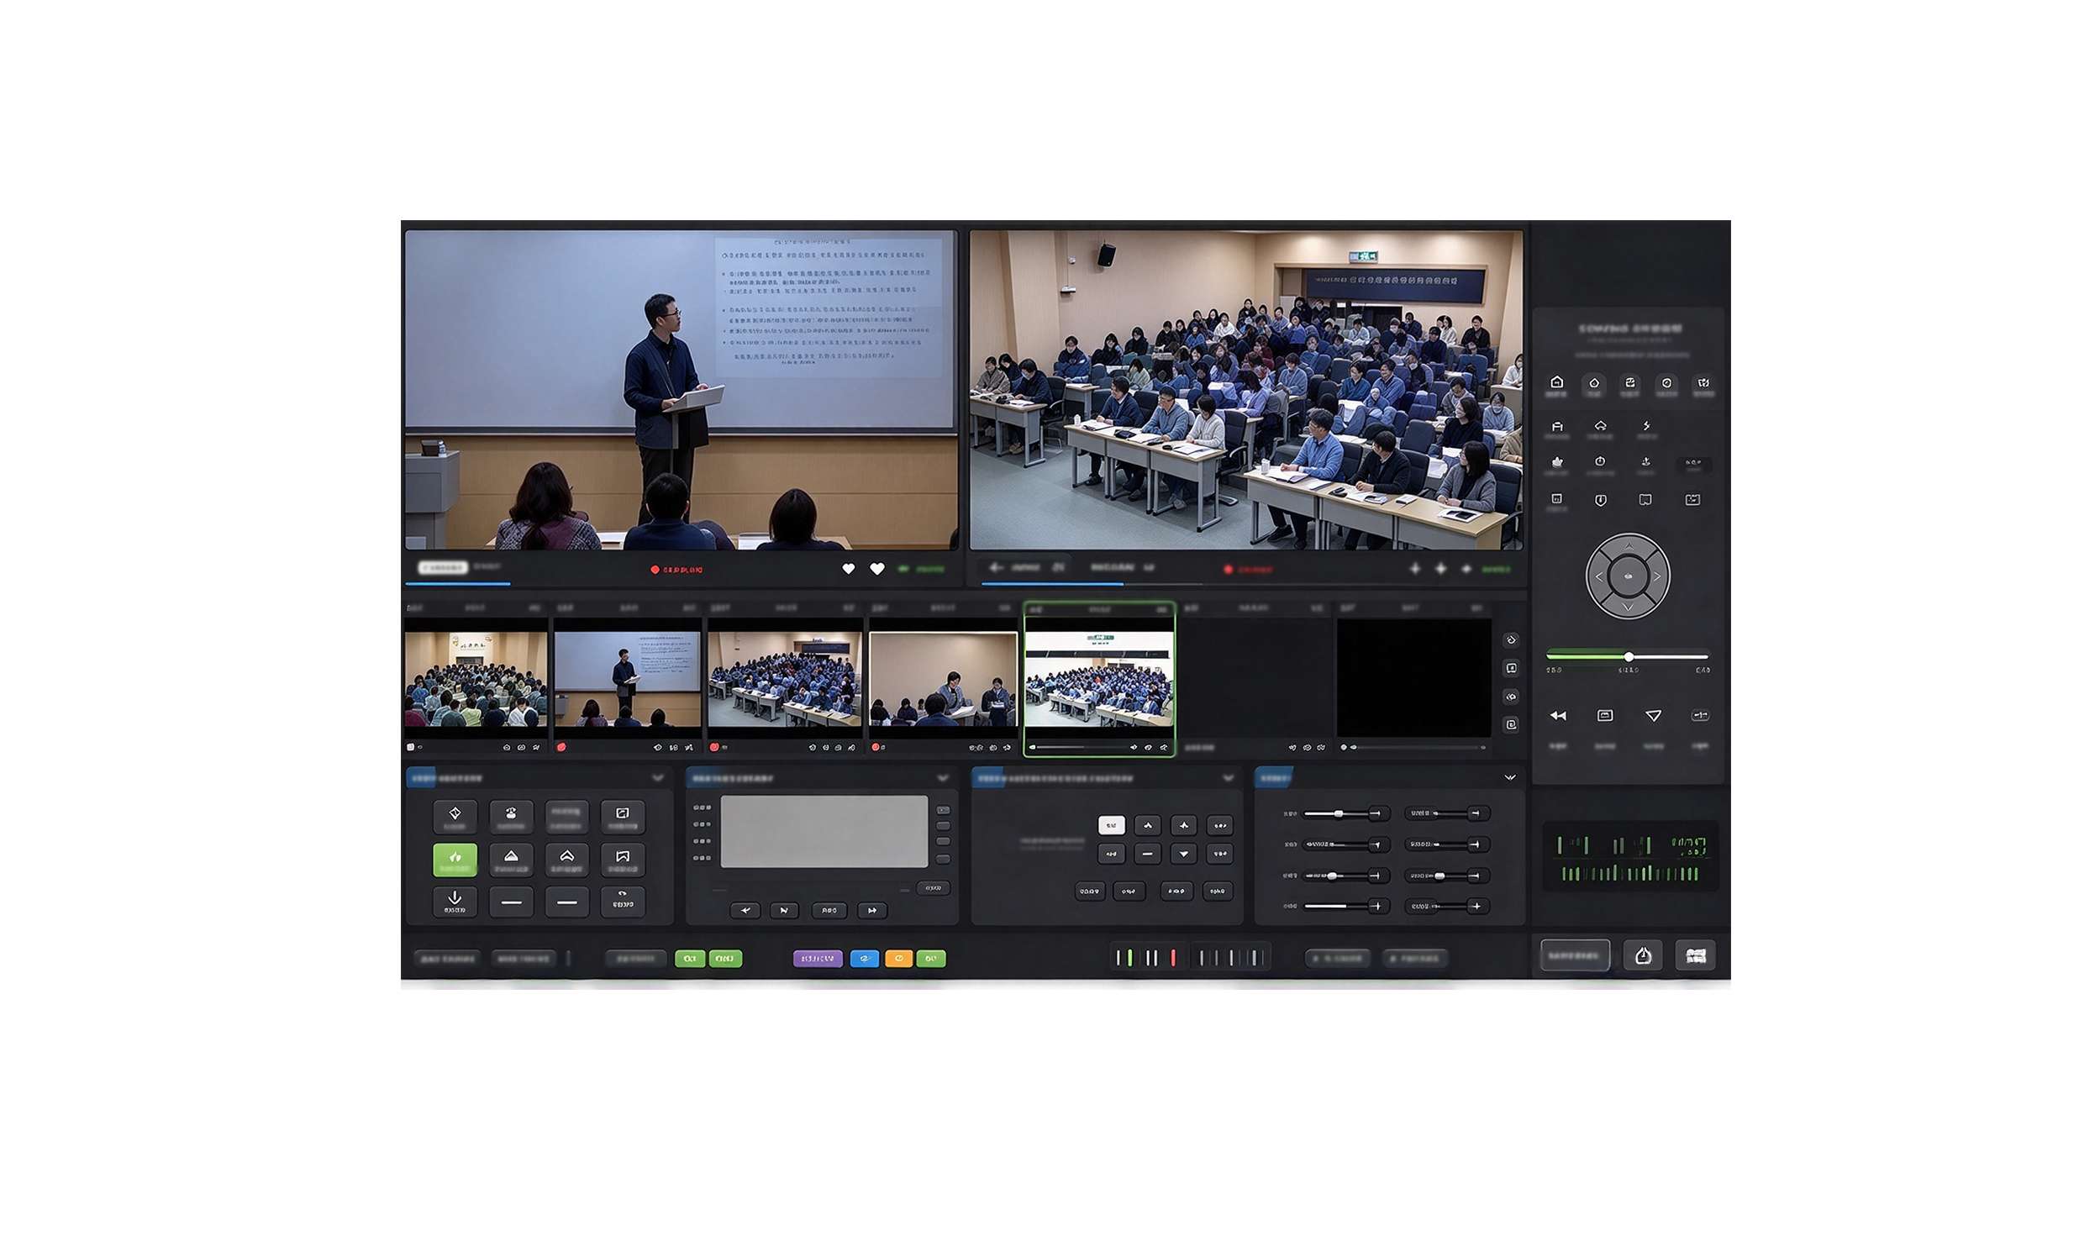Click the center button of the direction pad

click(x=1628, y=576)
